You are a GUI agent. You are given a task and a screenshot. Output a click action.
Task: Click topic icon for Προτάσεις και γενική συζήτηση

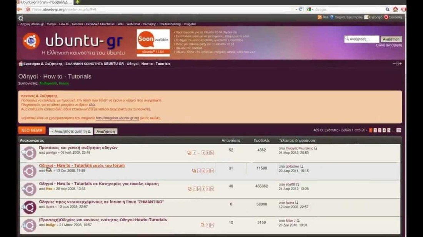coord(29,153)
